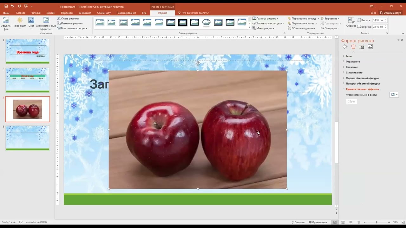Screen dimensions: 406x228
Task: Apply the oval picture style
Action: click(206, 22)
